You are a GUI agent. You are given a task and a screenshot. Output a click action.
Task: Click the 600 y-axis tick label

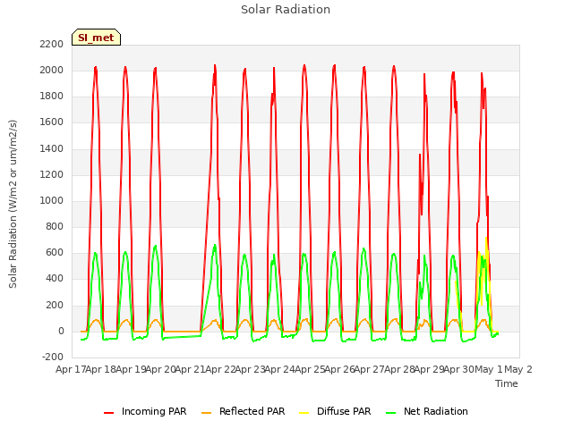pos(55,253)
